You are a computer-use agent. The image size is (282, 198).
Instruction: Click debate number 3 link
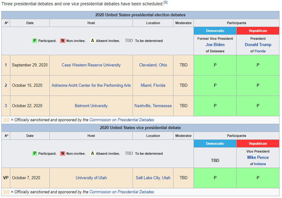(x=6, y=106)
